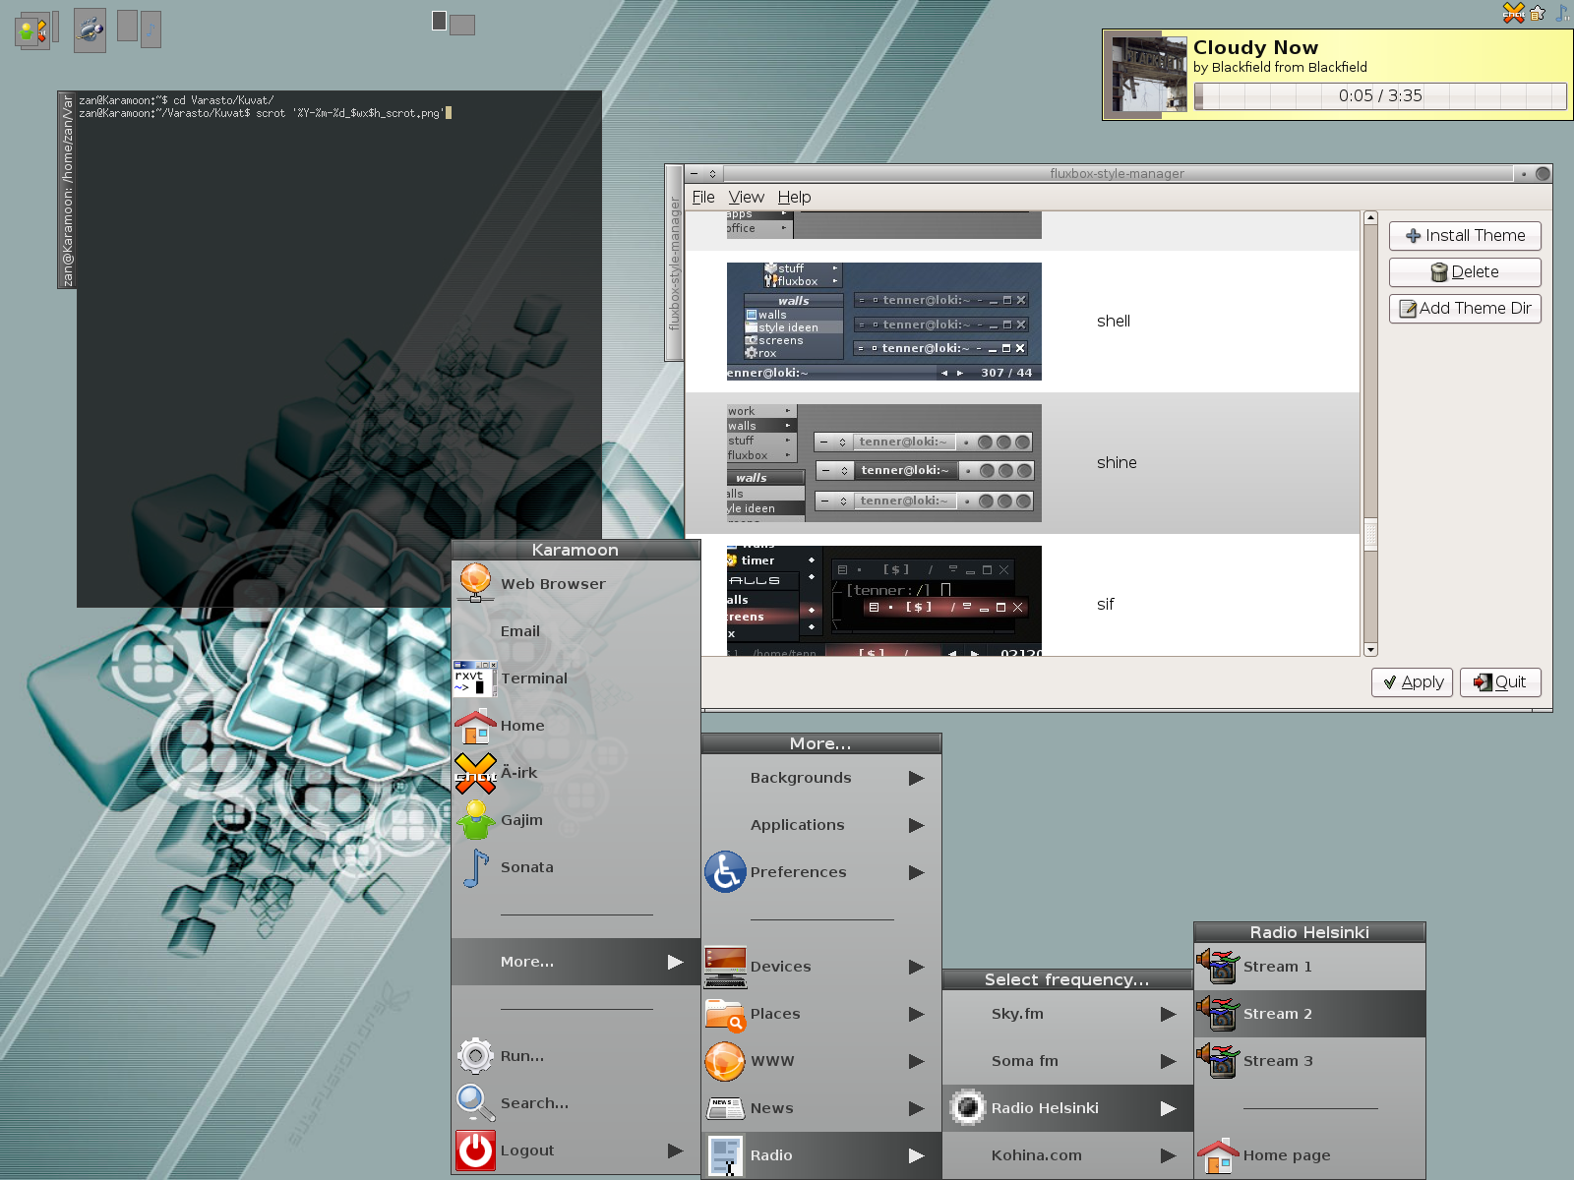Launch Terminal using the rxvt icon

click(x=474, y=678)
